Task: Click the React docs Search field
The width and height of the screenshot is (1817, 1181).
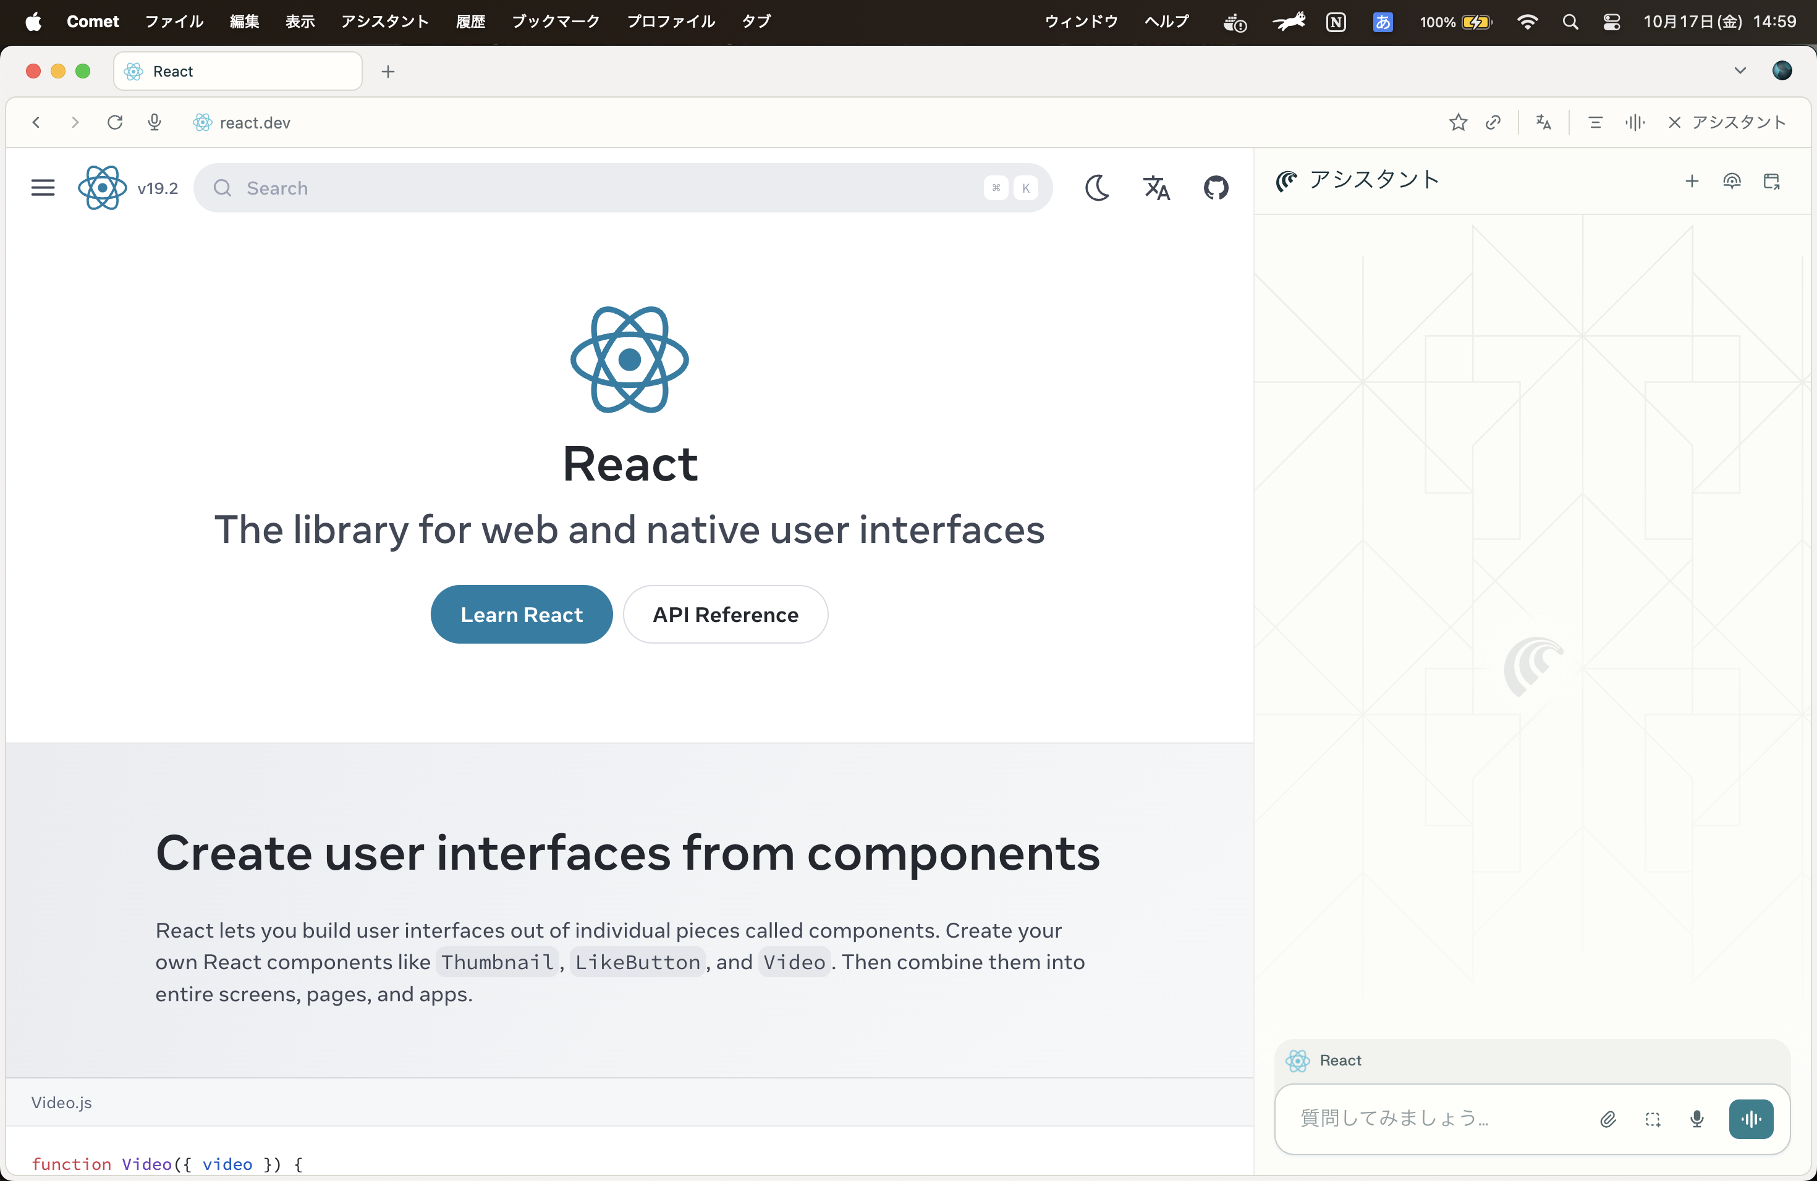Action: (x=611, y=188)
